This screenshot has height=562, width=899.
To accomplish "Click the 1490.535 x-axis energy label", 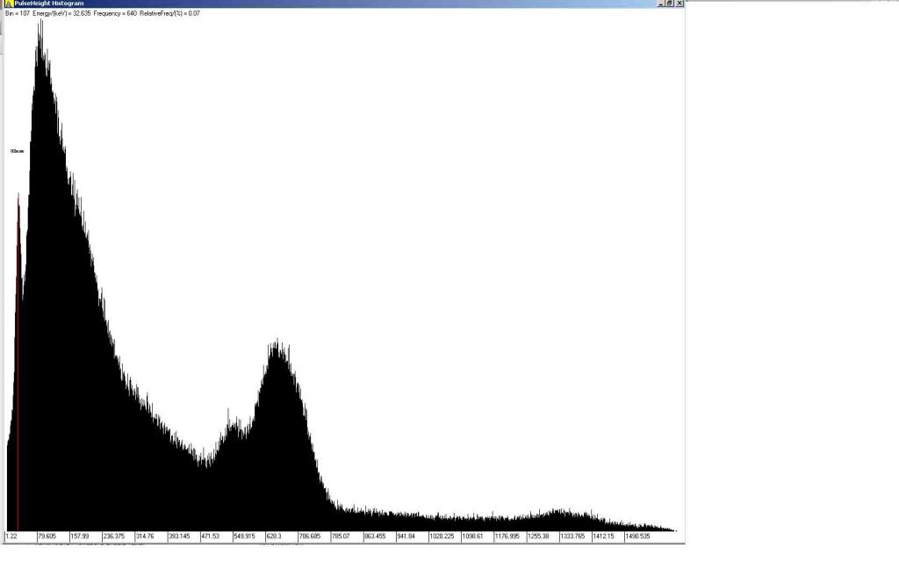I will [637, 536].
